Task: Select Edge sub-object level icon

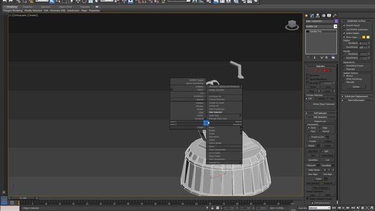Action: (x=315, y=70)
